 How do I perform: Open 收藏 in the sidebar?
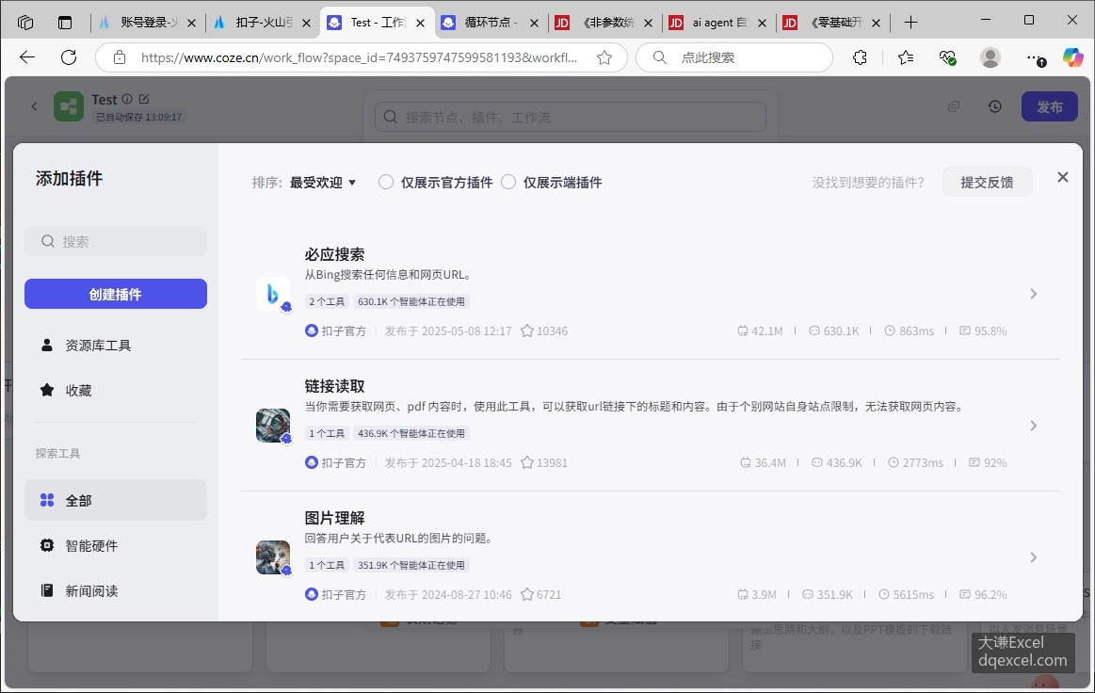coord(116,391)
